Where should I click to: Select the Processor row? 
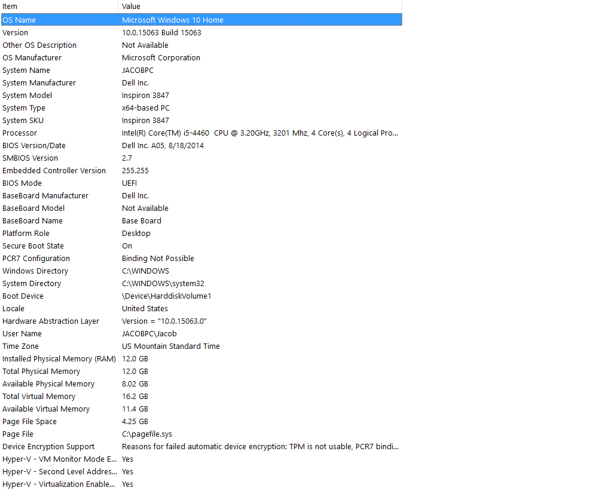point(201,133)
